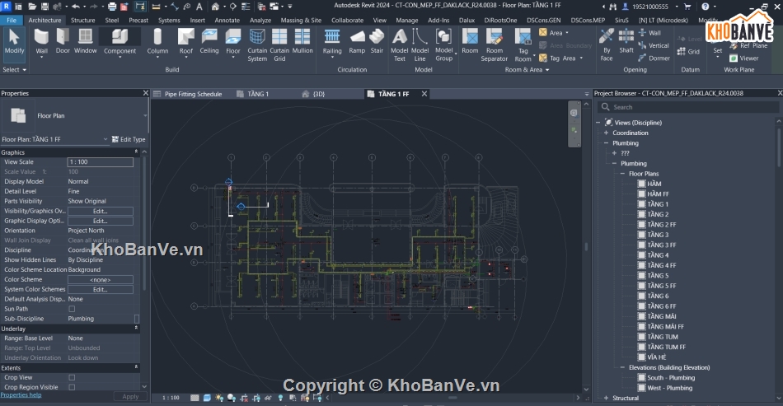This screenshot has width=783, height=406.
Task: Toggle the Crop Region Visible checkbox
Action: pos(72,388)
